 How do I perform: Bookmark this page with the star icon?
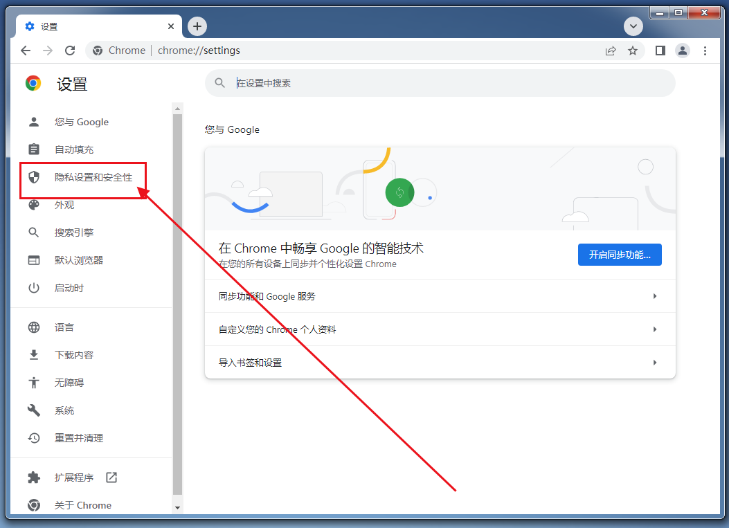pos(632,51)
